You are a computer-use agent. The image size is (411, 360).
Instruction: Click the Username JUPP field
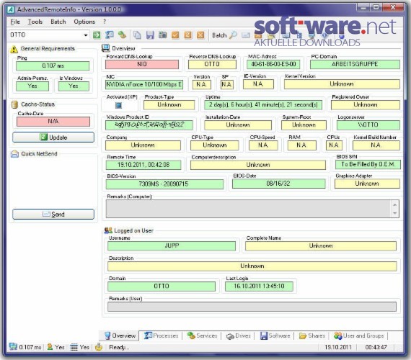tap(172, 246)
